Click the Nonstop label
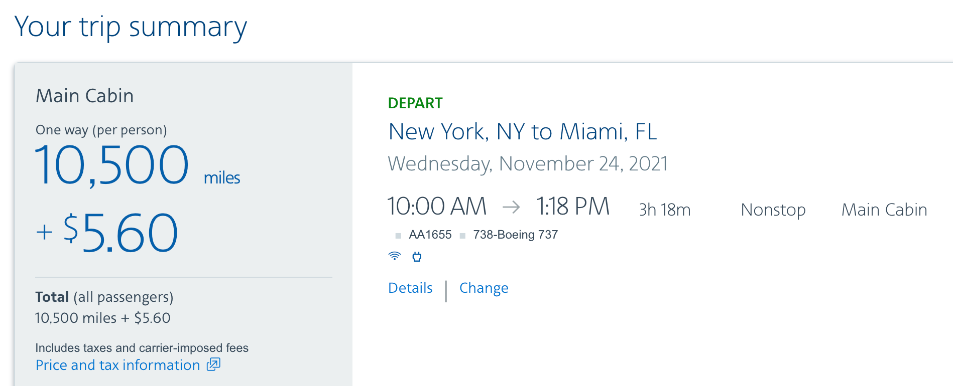This screenshot has height=386, width=953. pos(773,210)
